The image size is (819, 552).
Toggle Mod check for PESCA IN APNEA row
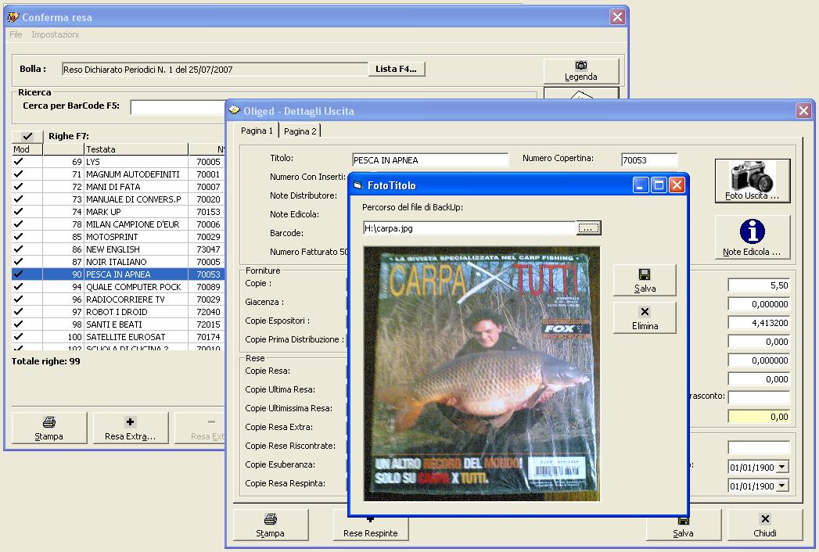[x=18, y=274]
